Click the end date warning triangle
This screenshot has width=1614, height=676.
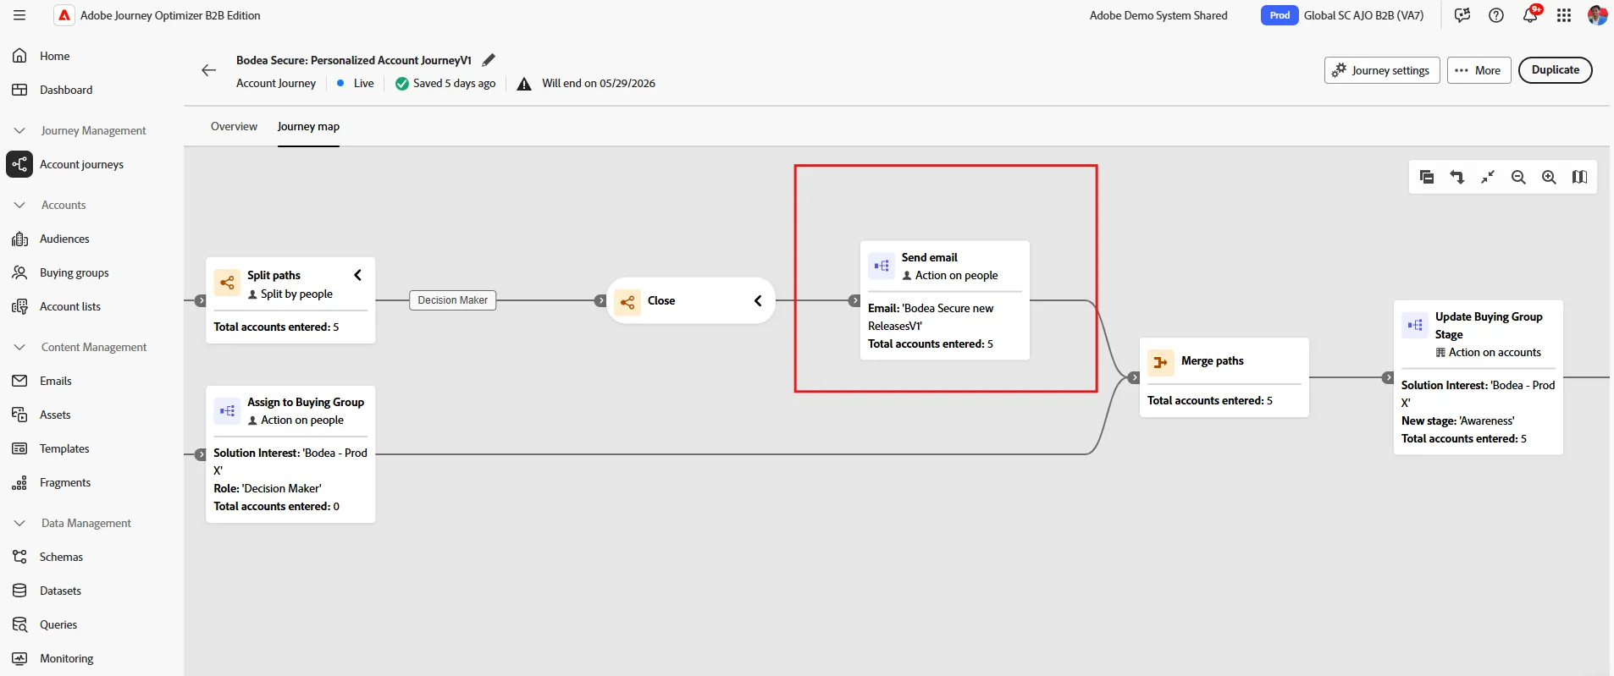point(524,83)
